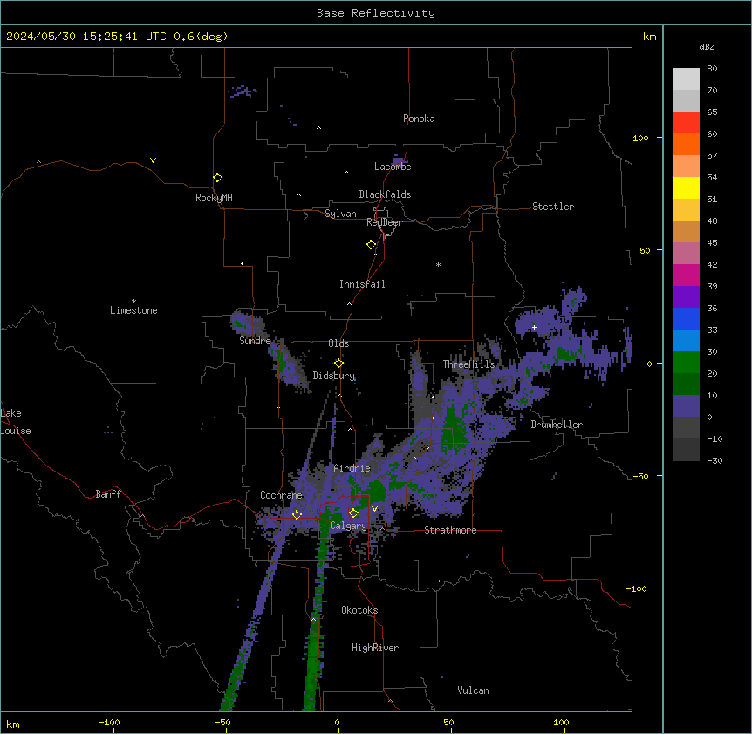
Task: Click the Stettler city label
Action: coord(553,207)
